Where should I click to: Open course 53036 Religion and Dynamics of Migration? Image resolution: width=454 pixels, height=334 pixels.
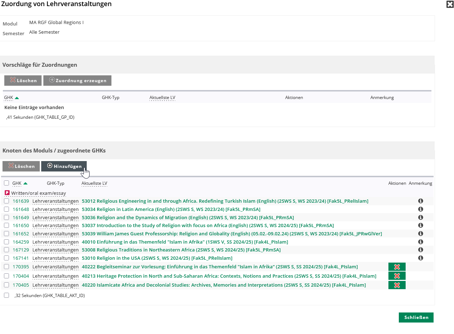point(187,217)
